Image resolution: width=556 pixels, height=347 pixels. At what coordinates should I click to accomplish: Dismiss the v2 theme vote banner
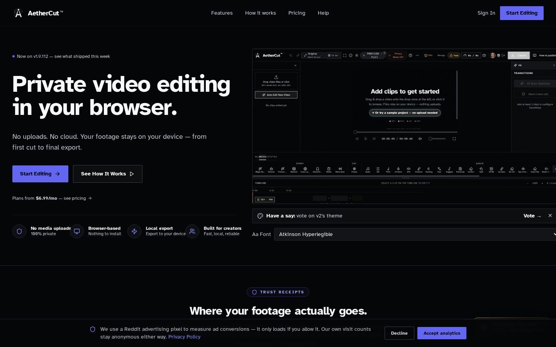[x=550, y=216]
